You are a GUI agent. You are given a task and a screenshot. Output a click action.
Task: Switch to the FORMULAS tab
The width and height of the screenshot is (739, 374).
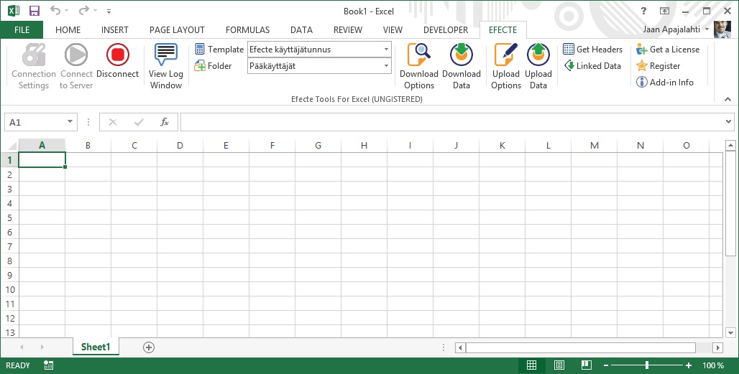pyautogui.click(x=247, y=29)
